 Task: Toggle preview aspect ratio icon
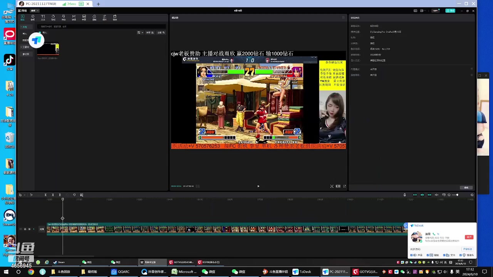coord(338,186)
